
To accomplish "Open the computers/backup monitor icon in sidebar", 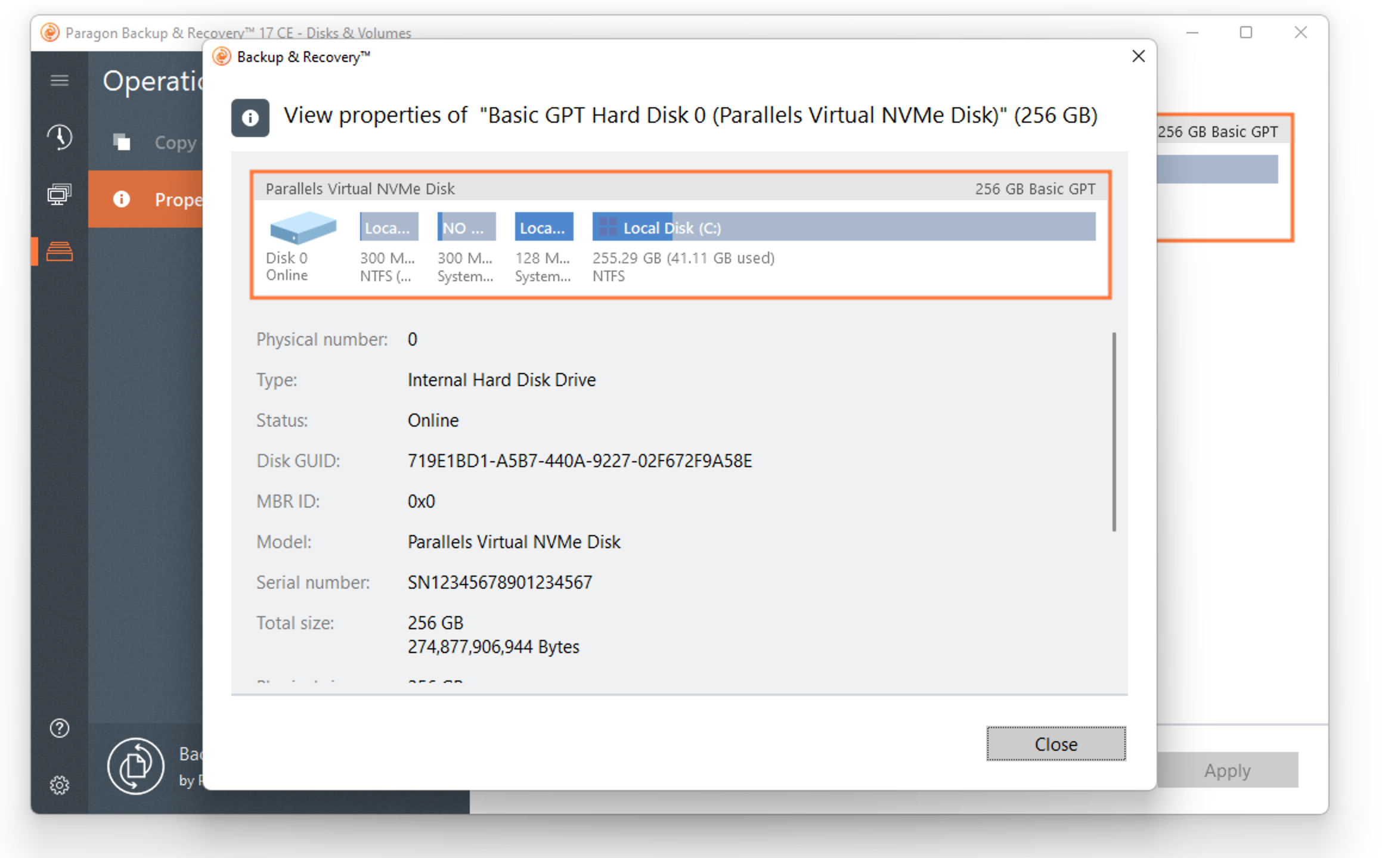I will click(60, 194).
